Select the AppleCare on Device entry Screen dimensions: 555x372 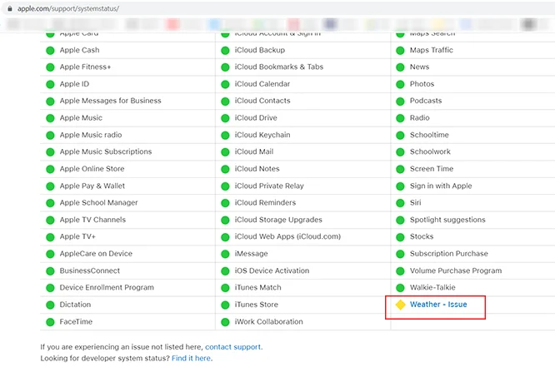[96, 254]
